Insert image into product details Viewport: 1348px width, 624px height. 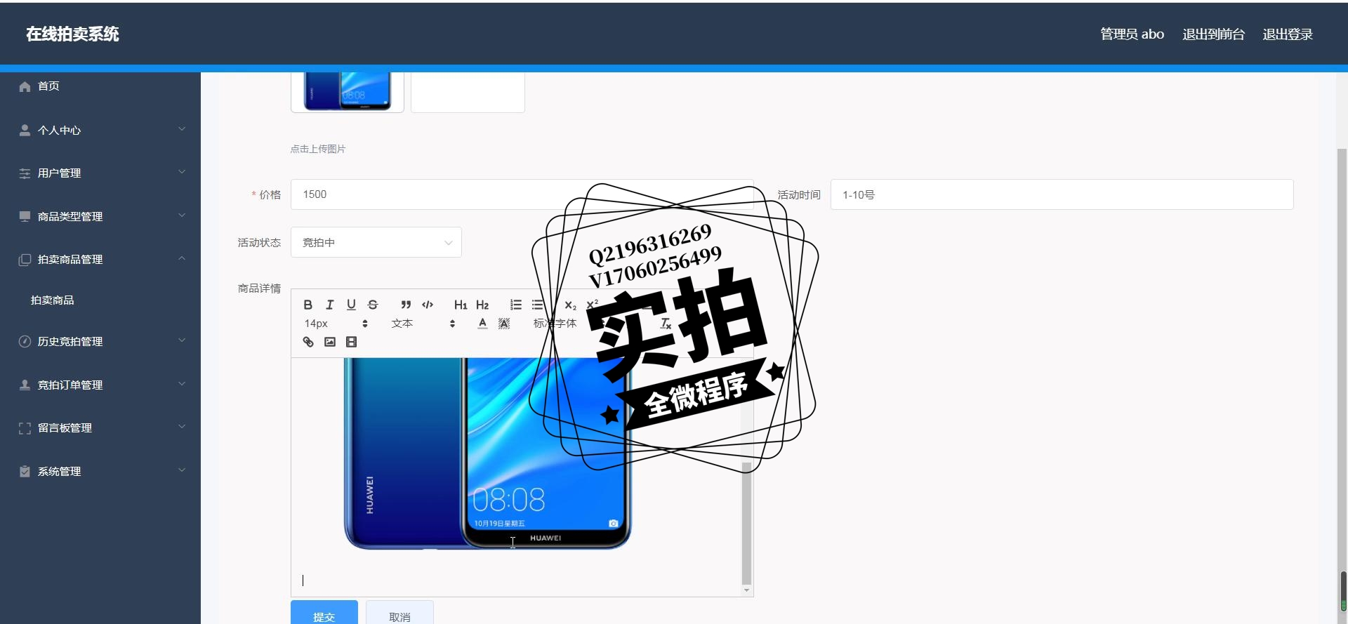(x=330, y=342)
